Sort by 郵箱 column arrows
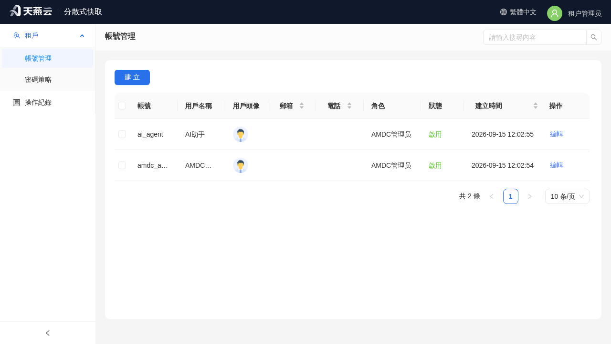This screenshot has height=344, width=611. coord(302,106)
